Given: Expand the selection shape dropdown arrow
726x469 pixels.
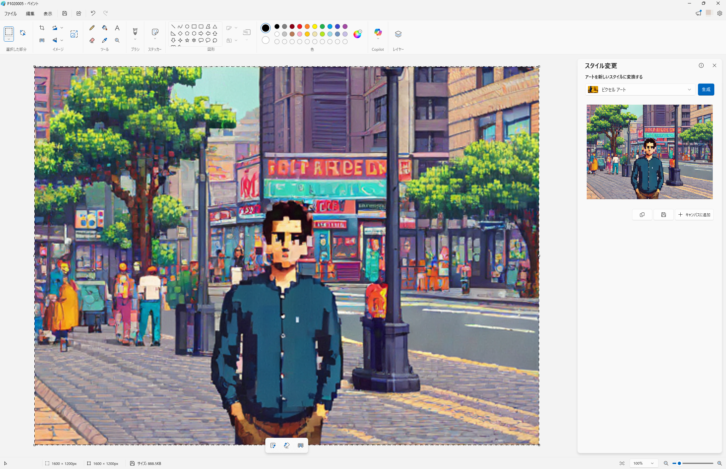Looking at the screenshot, I should tap(9, 39).
